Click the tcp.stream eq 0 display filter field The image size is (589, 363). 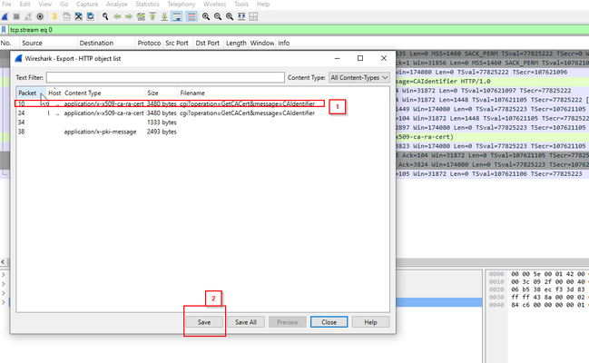[299, 30]
